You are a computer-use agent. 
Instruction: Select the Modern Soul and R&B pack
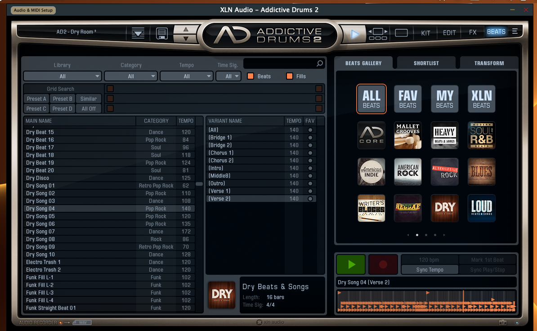[481, 135]
